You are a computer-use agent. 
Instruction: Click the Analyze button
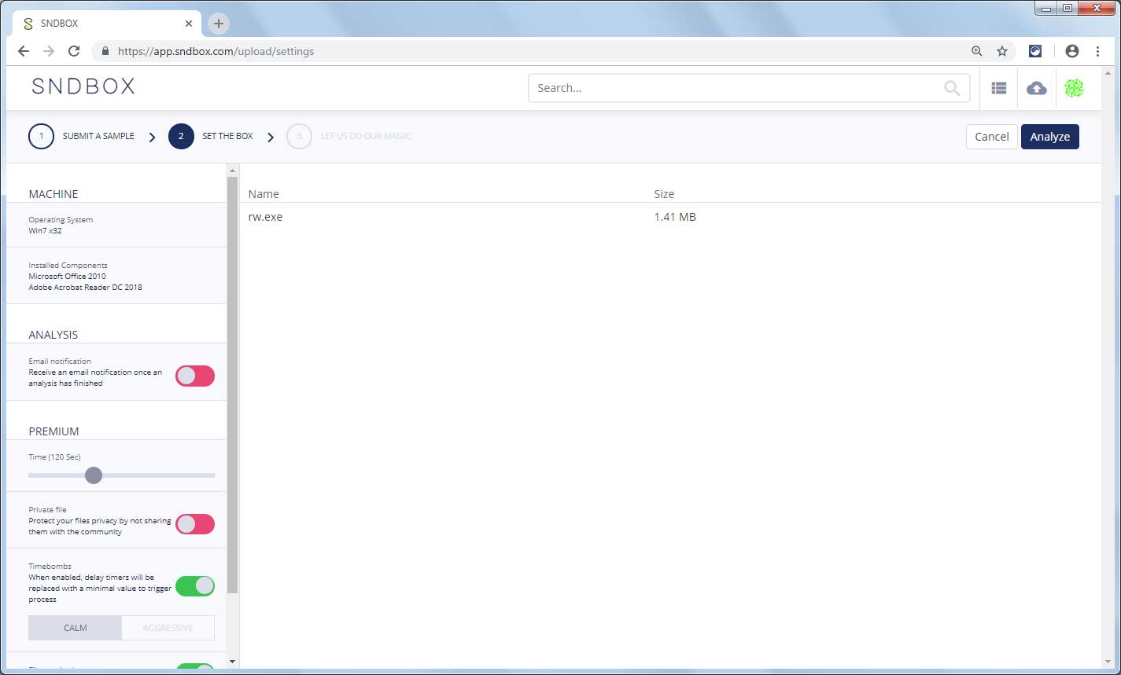point(1050,137)
